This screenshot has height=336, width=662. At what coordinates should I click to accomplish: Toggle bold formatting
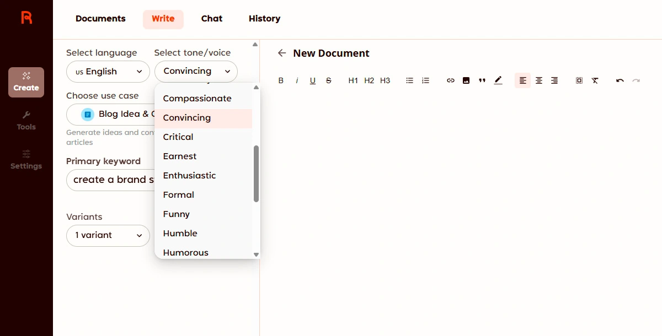281,80
